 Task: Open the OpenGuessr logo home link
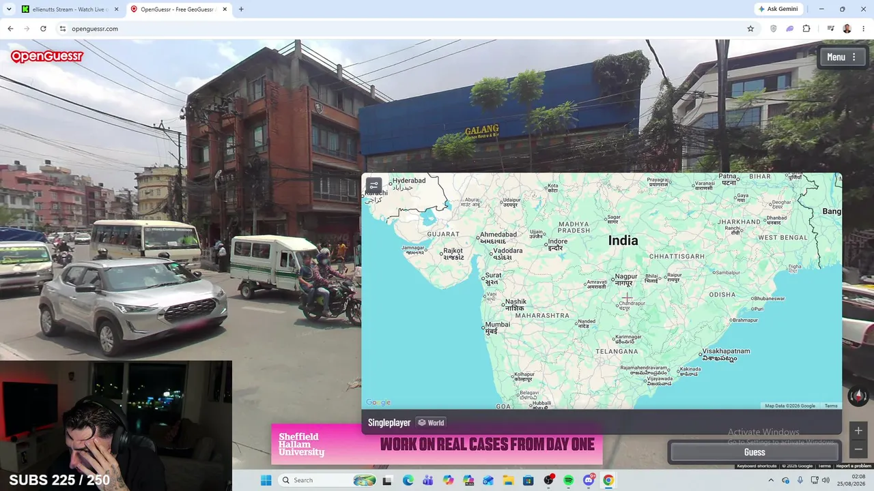click(x=46, y=56)
